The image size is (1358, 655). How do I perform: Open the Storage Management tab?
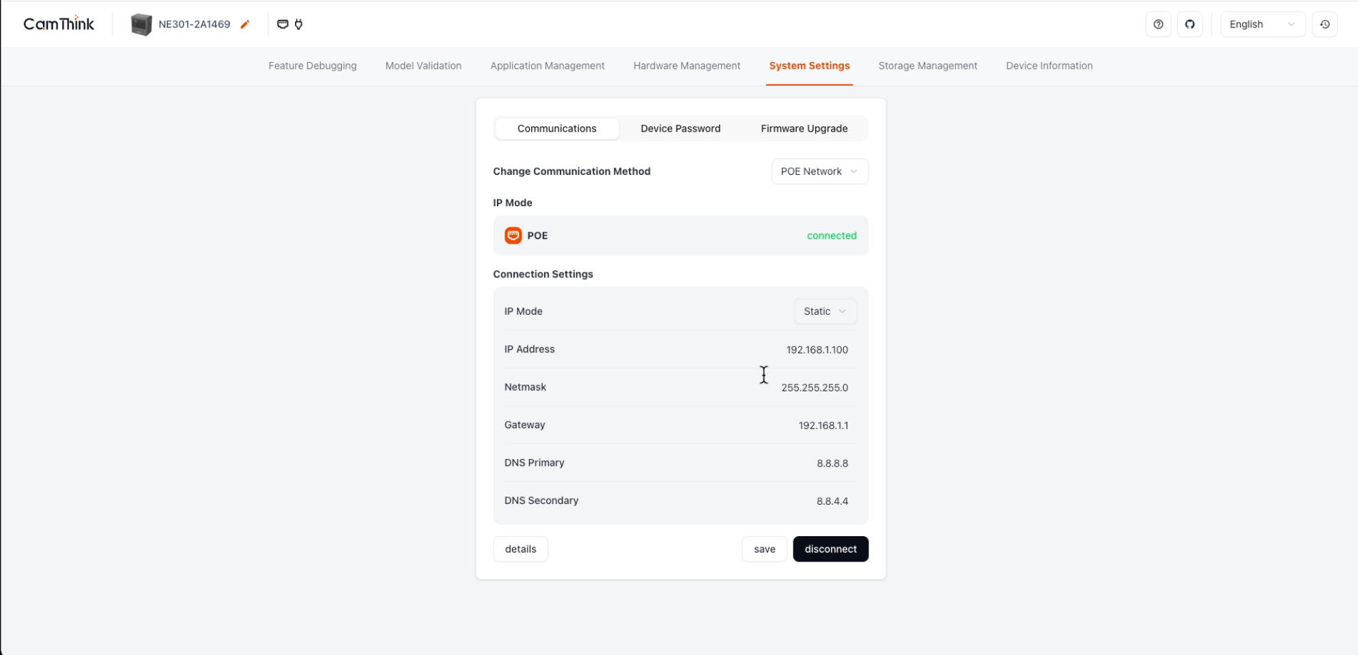pos(927,66)
